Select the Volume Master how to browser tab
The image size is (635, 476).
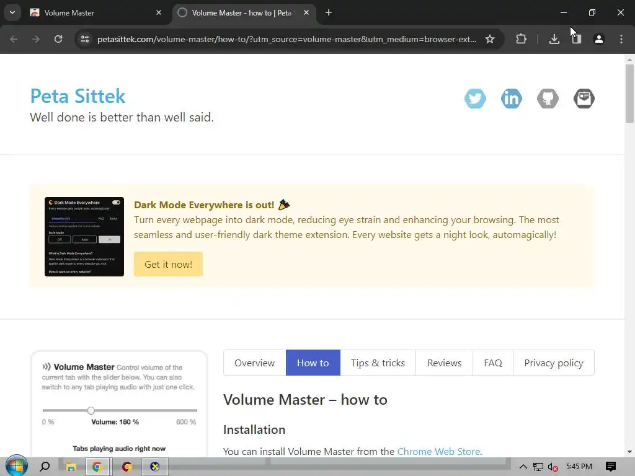(244, 13)
